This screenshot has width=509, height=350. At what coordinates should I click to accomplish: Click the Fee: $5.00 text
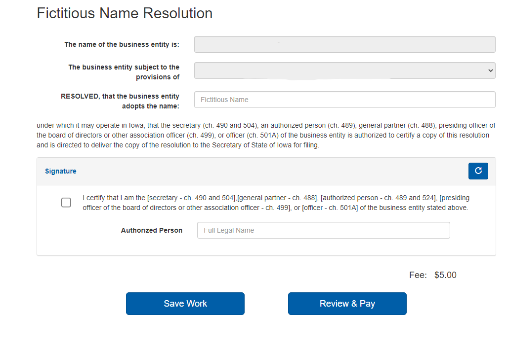pyautogui.click(x=432, y=275)
